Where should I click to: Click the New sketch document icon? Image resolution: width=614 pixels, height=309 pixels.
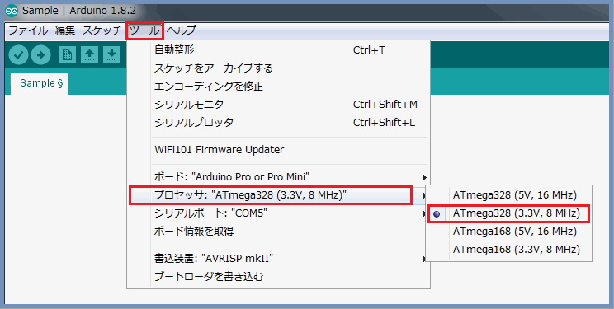click(x=67, y=55)
